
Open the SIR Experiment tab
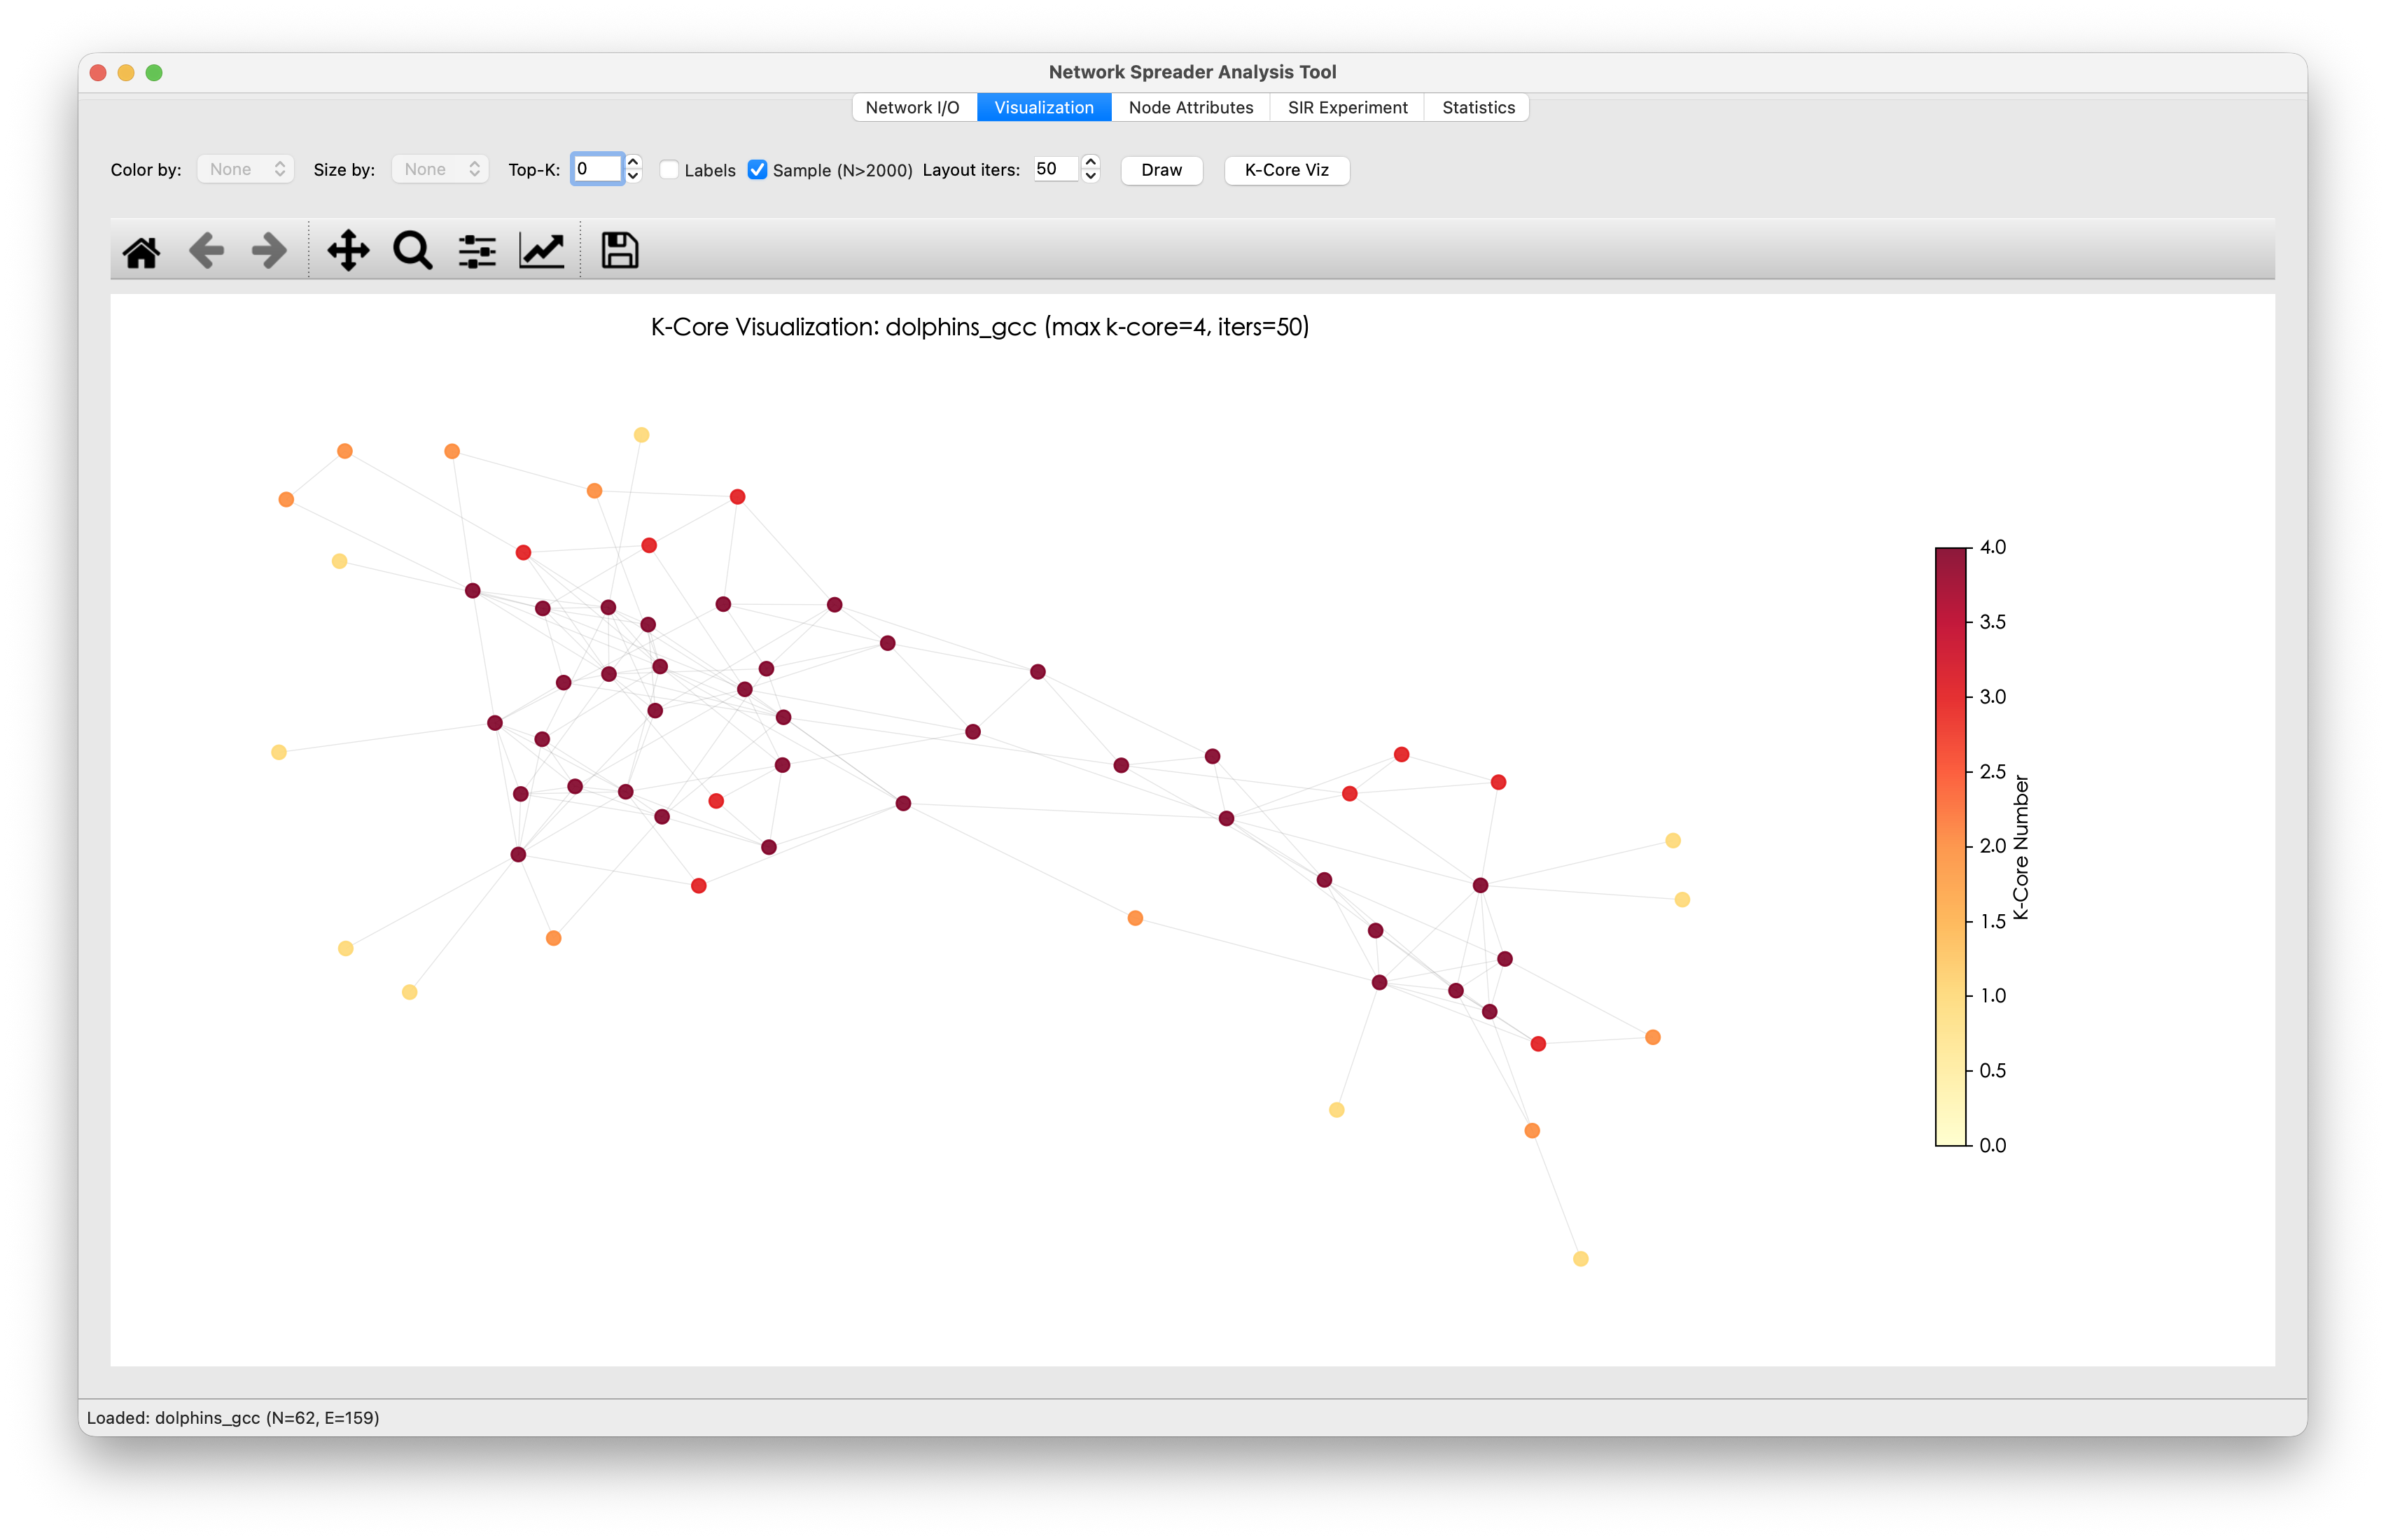(1347, 108)
